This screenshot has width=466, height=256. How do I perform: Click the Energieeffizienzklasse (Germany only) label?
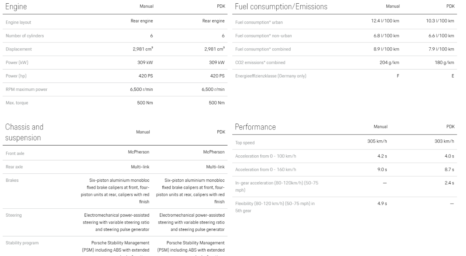click(270, 76)
